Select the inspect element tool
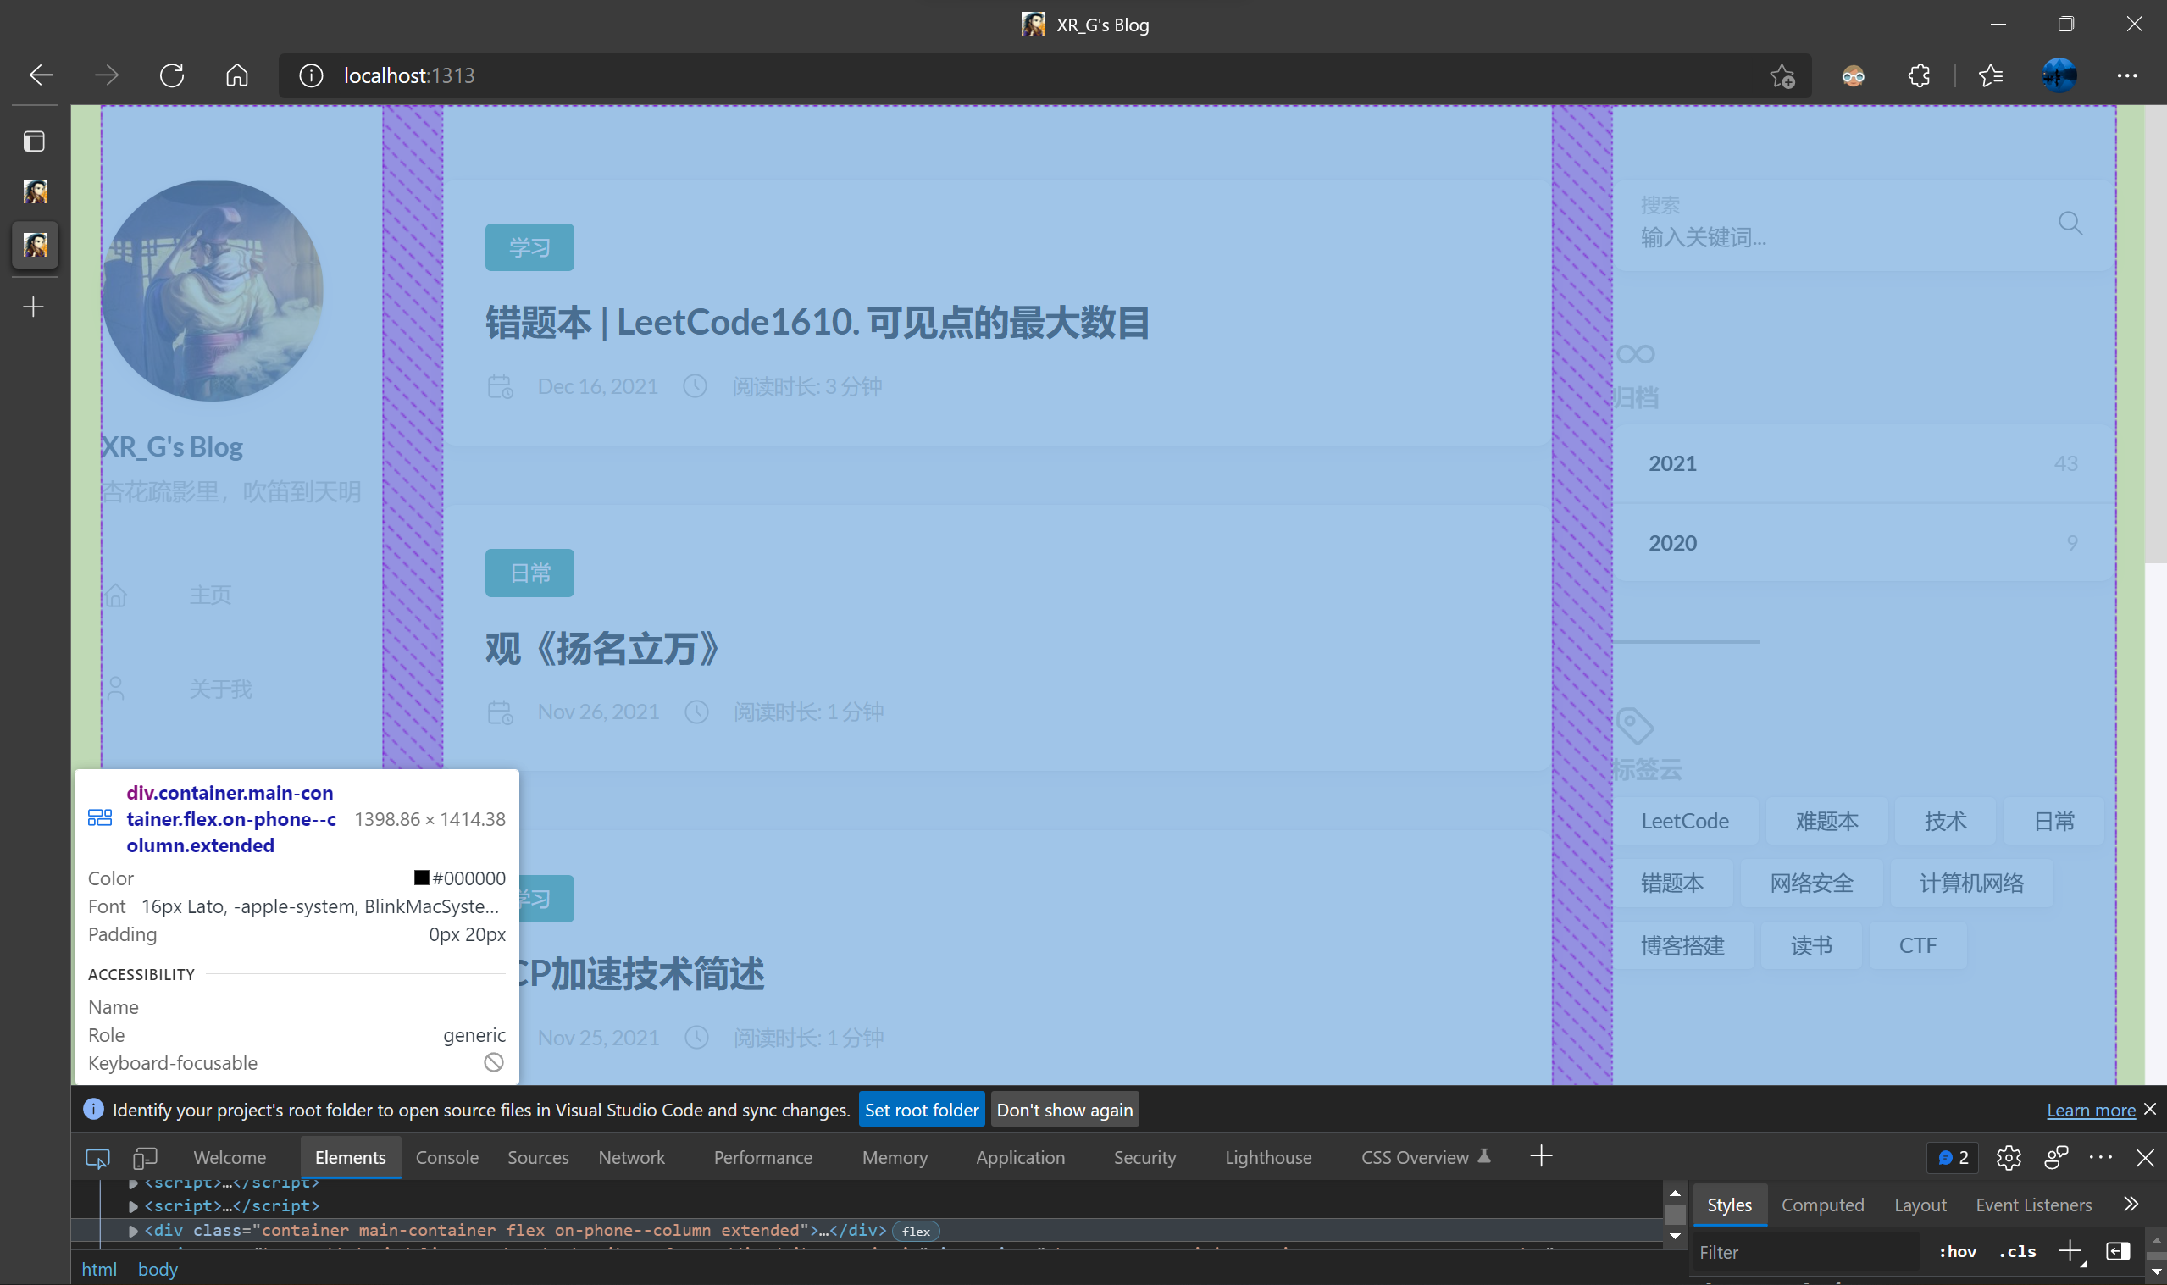The image size is (2167, 1285). click(x=97, y=1158)
